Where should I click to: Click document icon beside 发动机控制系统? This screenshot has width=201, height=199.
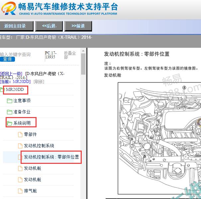coord(20,146)
